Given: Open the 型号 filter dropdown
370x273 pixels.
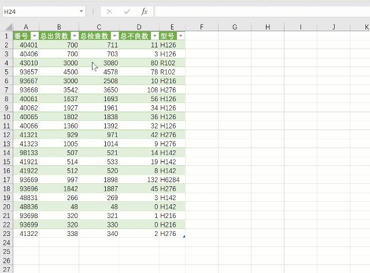Looking at the screenshot, I should (181, 36).
